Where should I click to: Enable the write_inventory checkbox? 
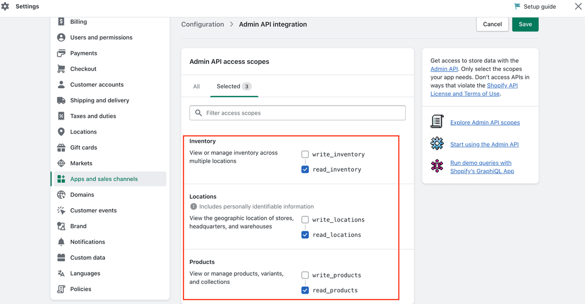pyautogui.click(x=305, y=154)
